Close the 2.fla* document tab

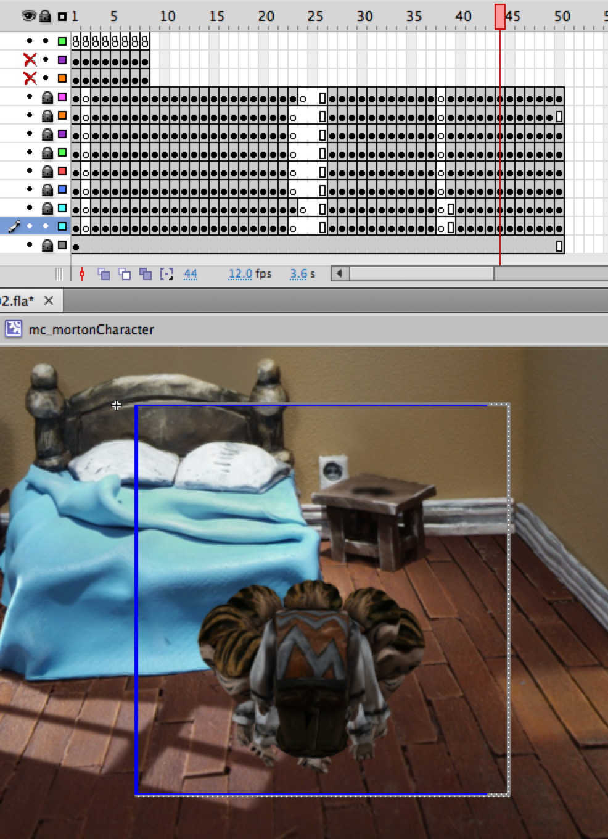[x=49, y=300]
